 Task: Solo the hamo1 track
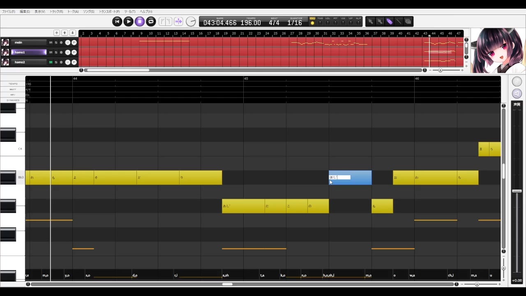56,52
